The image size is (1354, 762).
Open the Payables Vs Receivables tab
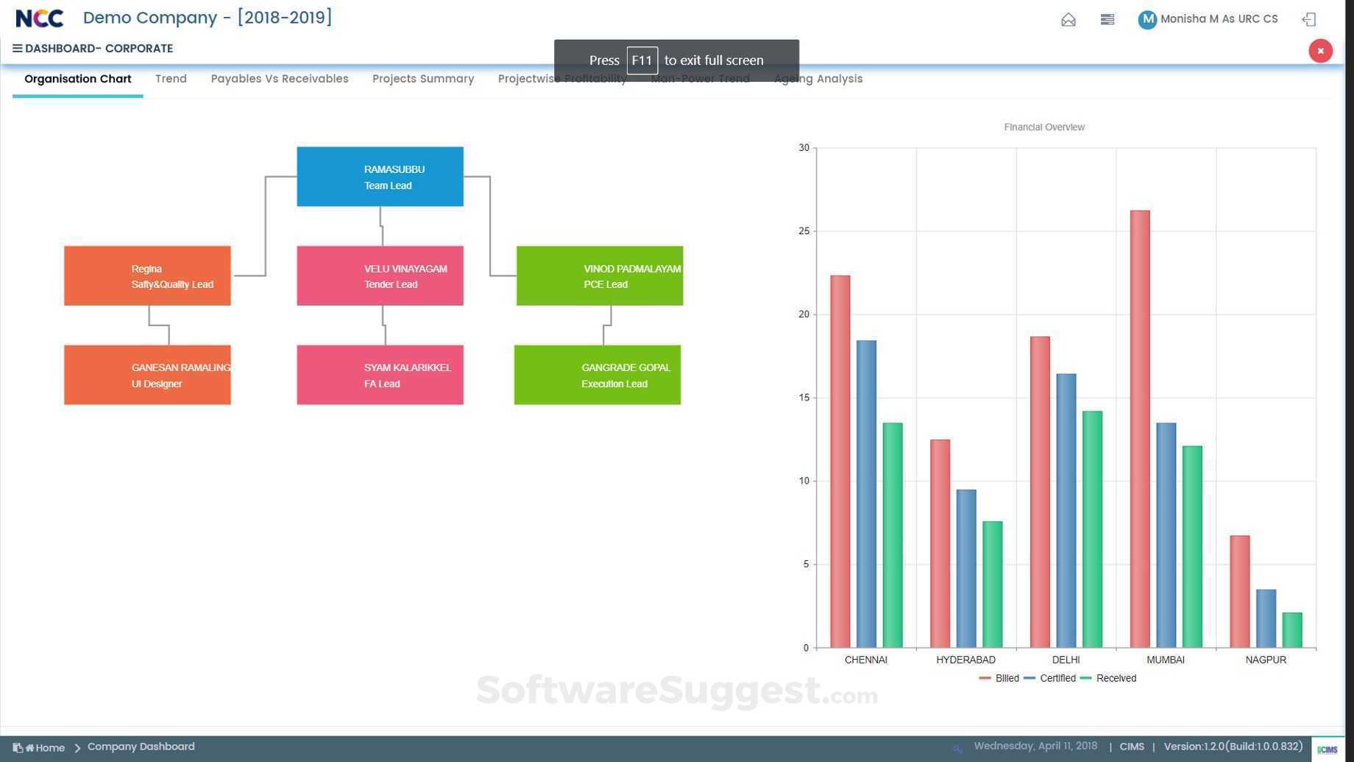[x=280, y=79]
